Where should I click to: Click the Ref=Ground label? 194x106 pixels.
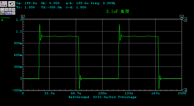[79, 97]
